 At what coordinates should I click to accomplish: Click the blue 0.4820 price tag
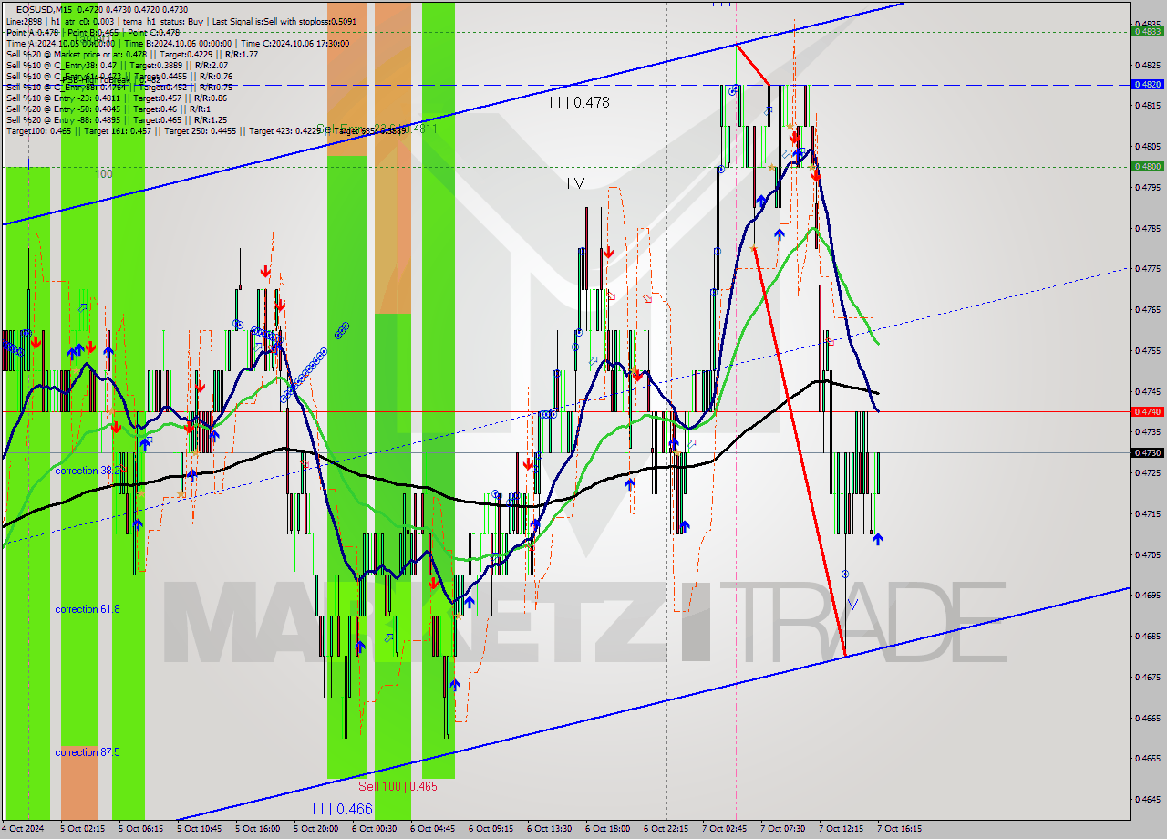1146,84
